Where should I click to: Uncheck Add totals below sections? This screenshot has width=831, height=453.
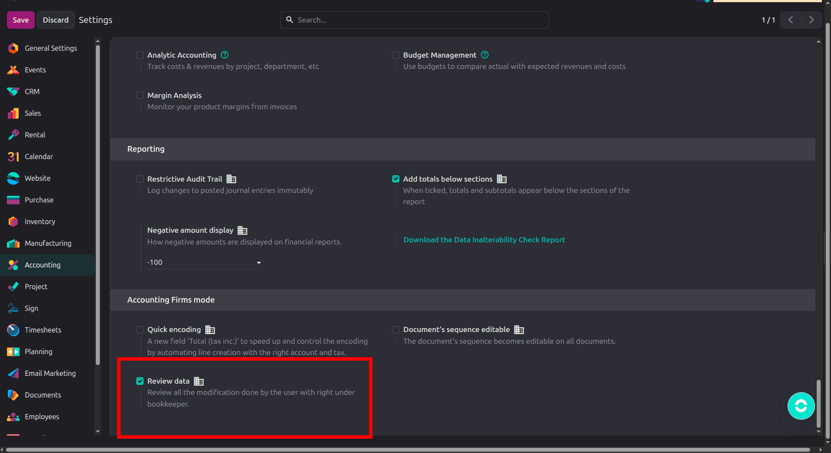396,179
